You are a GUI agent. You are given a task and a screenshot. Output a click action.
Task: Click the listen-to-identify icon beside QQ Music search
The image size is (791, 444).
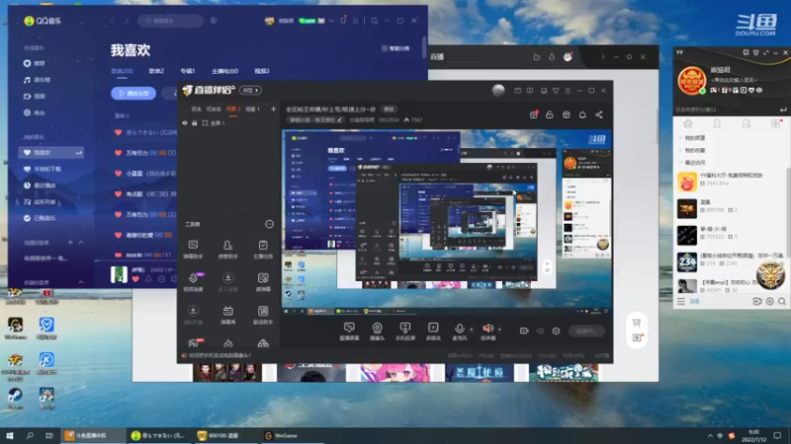[x=214, y=21]
